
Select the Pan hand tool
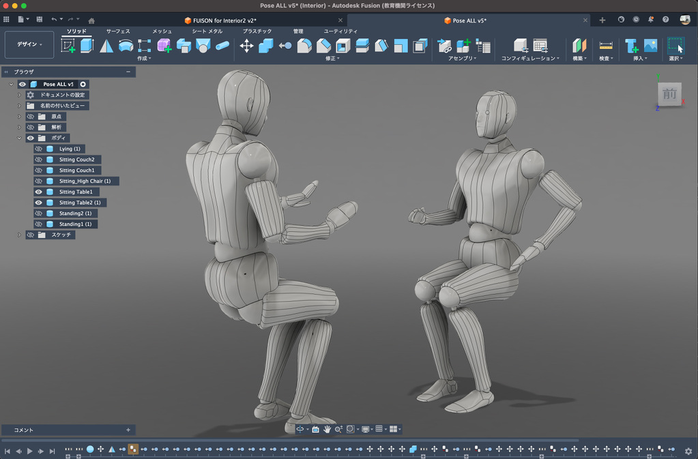coord(327,429)
